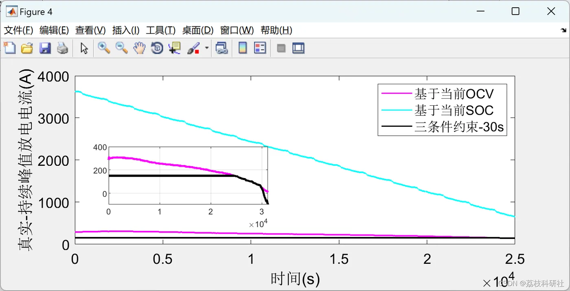Click the y-axis tick label 4000
Viewport: 570px width, 291px height.
[54, 76]
